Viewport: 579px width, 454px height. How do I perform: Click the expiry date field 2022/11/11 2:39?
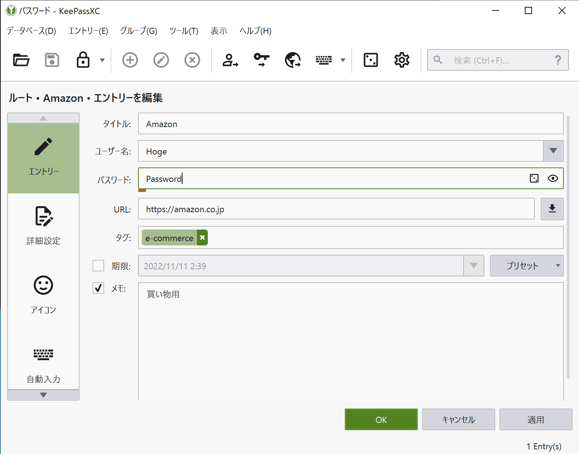click(x=301, y=266)
